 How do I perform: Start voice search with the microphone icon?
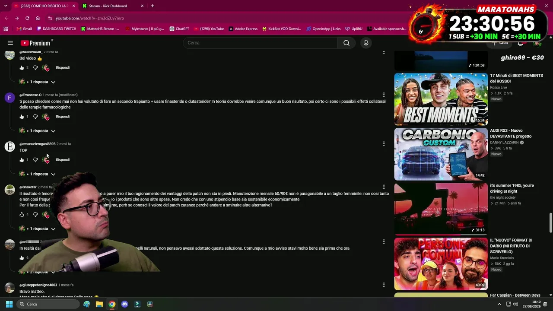[x=366, y=43]
